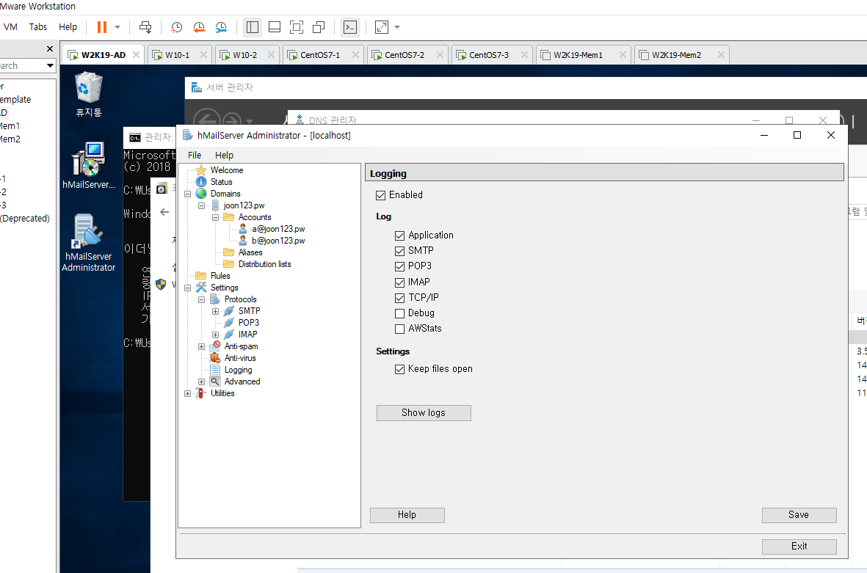This screenshot has width=867, height=573.
Task: Collapse the joon123.pw domain node
Action: tap(201, 205)
